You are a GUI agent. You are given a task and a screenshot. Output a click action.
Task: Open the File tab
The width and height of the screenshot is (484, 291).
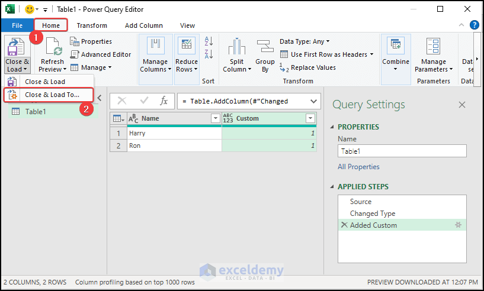(x=17, y=25)
